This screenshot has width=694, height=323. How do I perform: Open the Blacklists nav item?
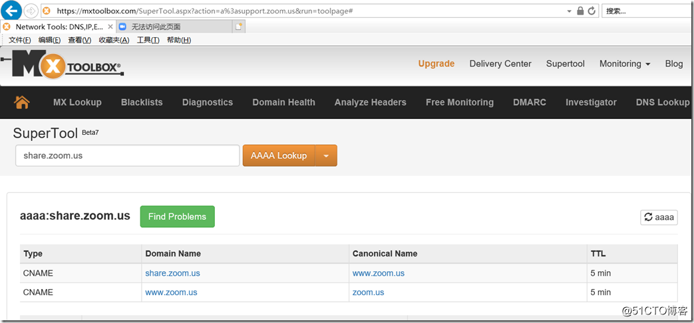point(142,102)
